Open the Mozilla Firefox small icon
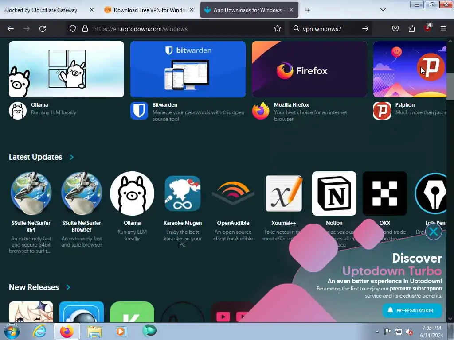Screen dimensions: 454x340 pyautogui.click(x=261, y=110)
